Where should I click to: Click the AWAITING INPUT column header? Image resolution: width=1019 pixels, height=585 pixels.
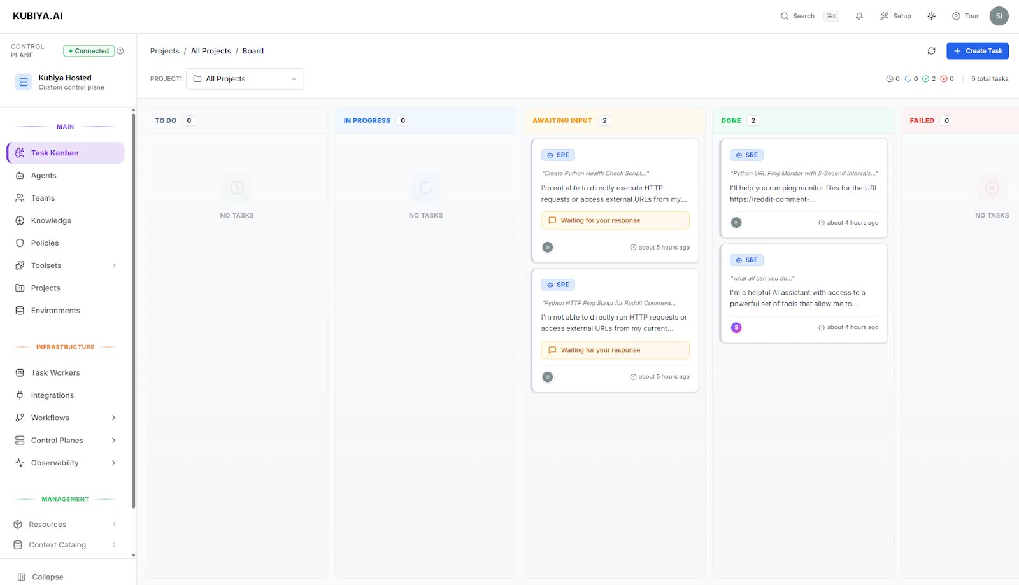(x=614, y=120)
